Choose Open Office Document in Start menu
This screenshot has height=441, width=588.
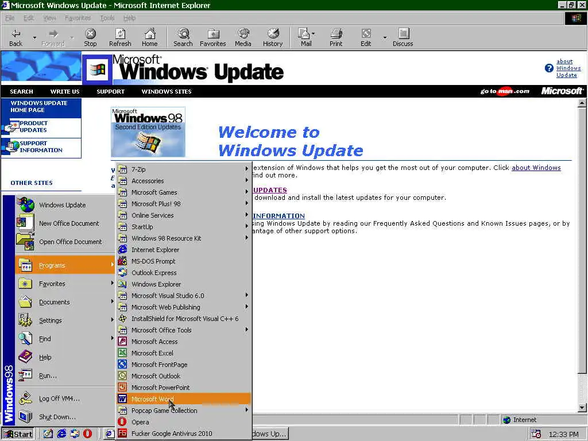click(x=65, y=242)
